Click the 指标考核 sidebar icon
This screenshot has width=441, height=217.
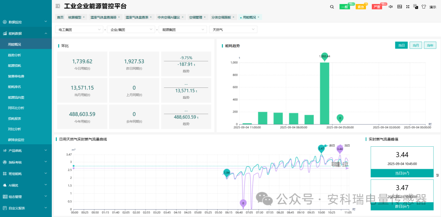tap(4, 162)
